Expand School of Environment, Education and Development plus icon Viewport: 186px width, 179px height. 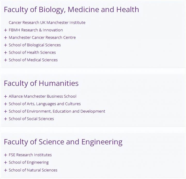pyautogui.click(x=6, y=112)
